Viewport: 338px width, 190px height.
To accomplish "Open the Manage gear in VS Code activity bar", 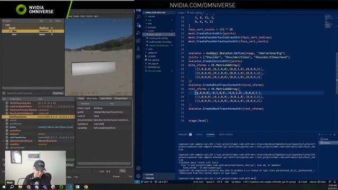I will point(138,176).
